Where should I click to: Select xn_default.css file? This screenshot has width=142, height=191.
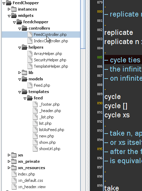coord(31,180)
